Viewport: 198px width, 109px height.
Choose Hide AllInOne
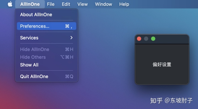(x=46, y=49)
